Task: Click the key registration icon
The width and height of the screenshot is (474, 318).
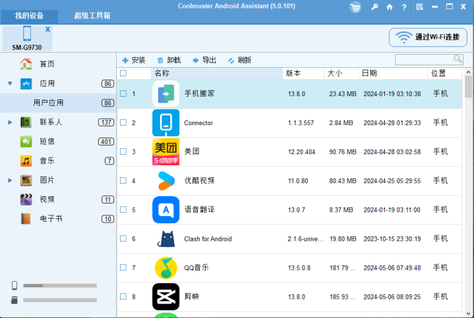Action: 374,7
